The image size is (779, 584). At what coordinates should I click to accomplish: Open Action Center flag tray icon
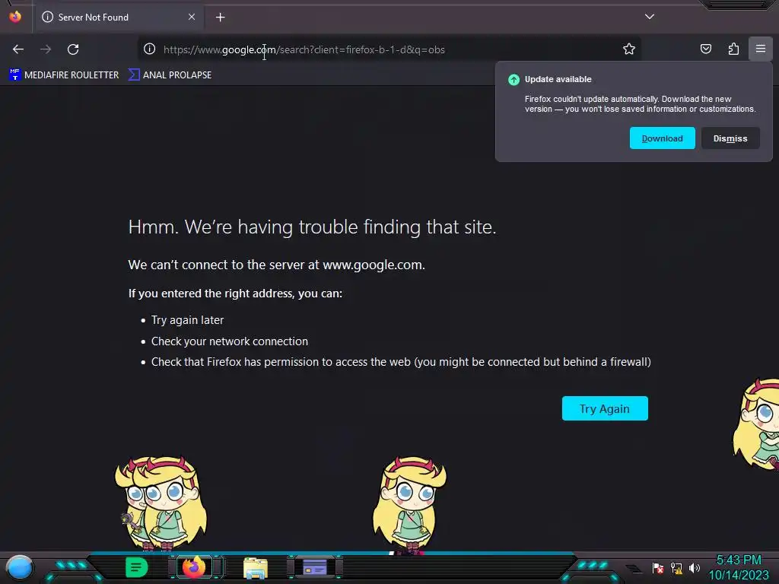(658, 568)
